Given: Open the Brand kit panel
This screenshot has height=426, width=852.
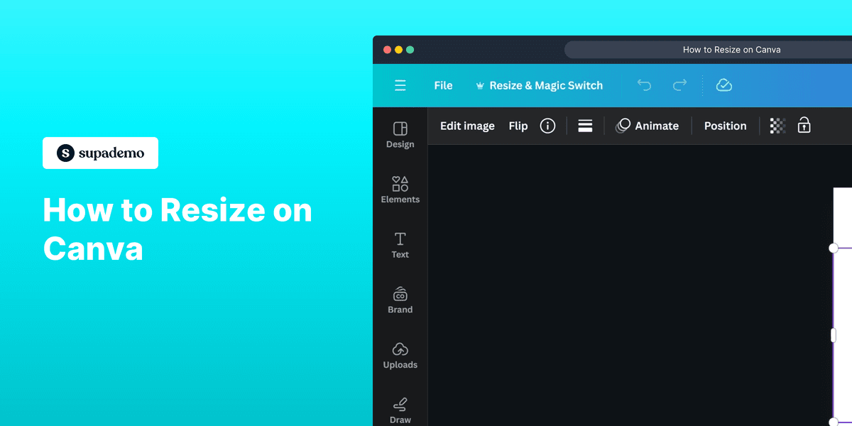Looking at the screenshot, I should [400, 300].
